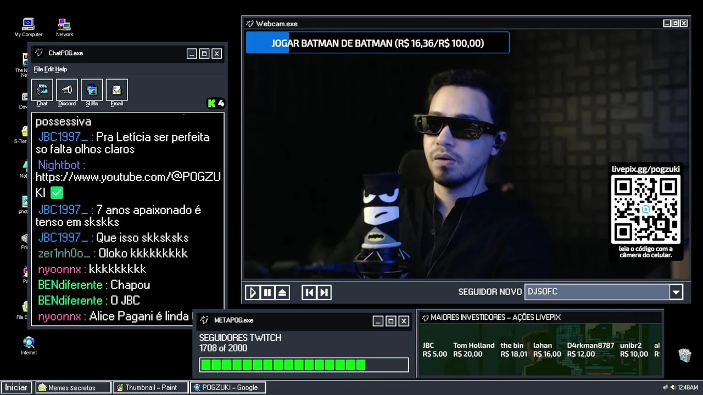703x395 pixels.
Task: Click the pause button in Webcam.exe
Action: 267,292
